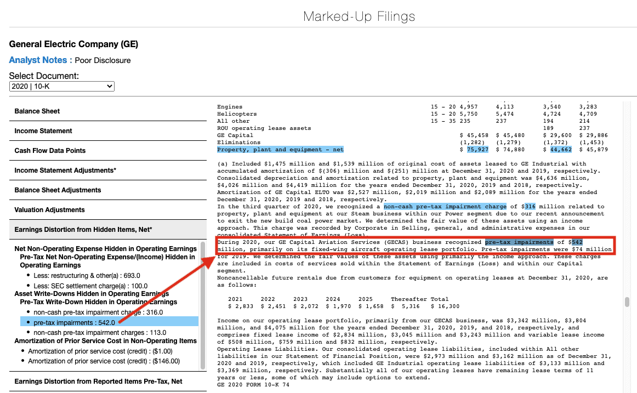This screenshot has width=637, height=393.
Task: Click the 'GE Capital' row label
Action: [x=235, y=135]
